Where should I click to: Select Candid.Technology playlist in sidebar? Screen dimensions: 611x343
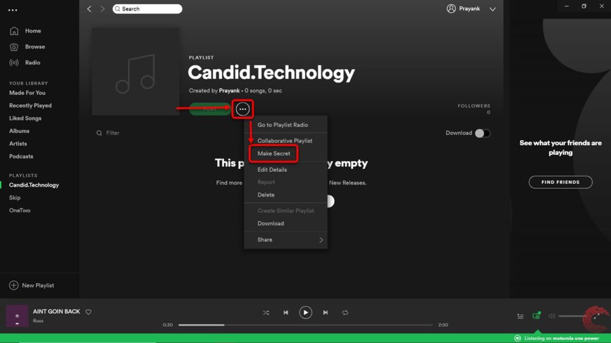[x=34, y=185]
